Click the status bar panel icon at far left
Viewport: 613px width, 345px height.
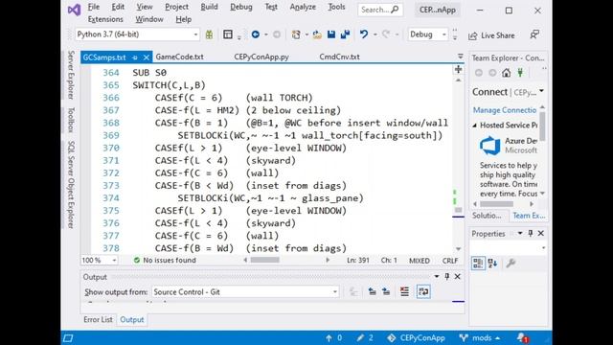tap(68, 337)
